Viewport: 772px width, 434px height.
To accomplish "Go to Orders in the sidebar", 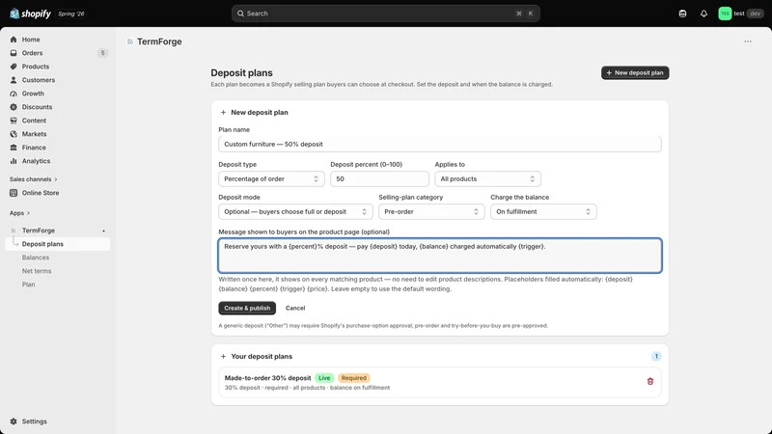I will [58, 53].
